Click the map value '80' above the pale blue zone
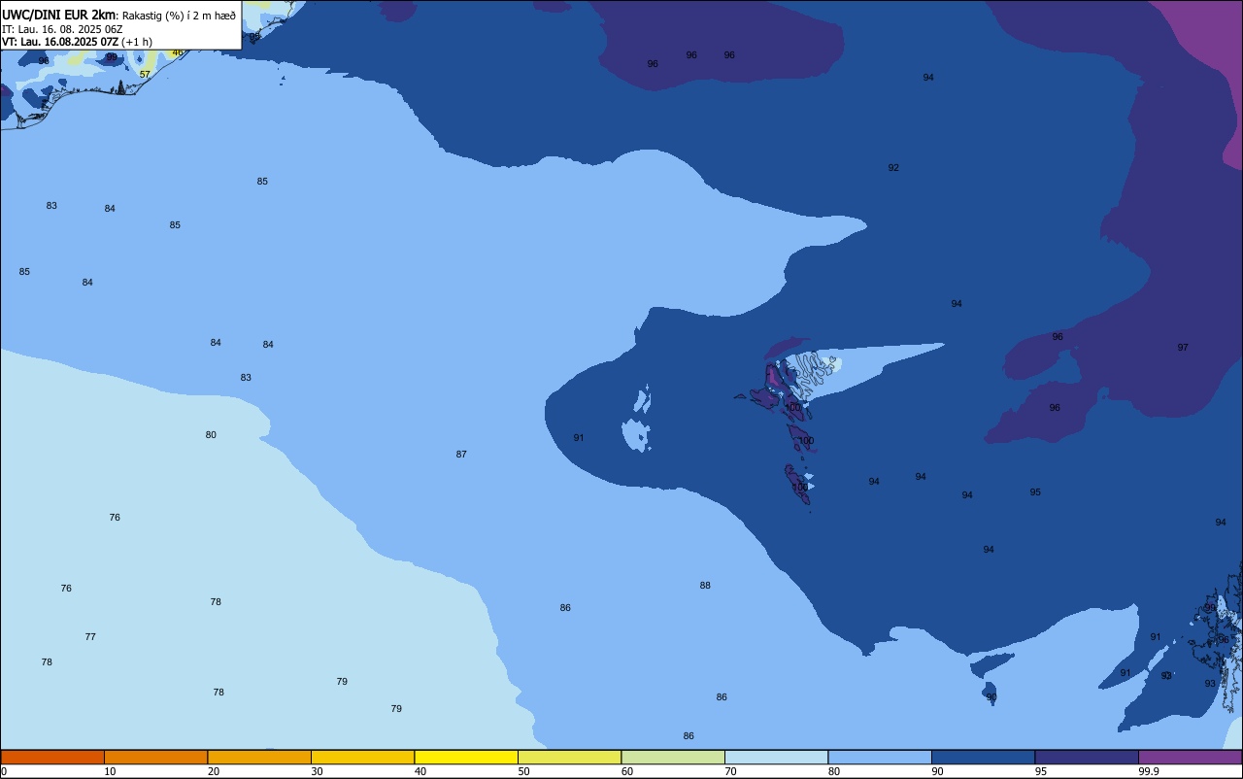This screenshot has width=1243, height=779. [x=211, y=435]
